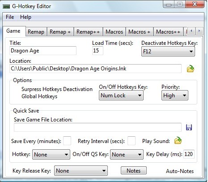The height and width of the screenshot is (182, 208).
Task: Switch to the Remap++ tab
Action: pyautogui.click(x=88, y=32)
